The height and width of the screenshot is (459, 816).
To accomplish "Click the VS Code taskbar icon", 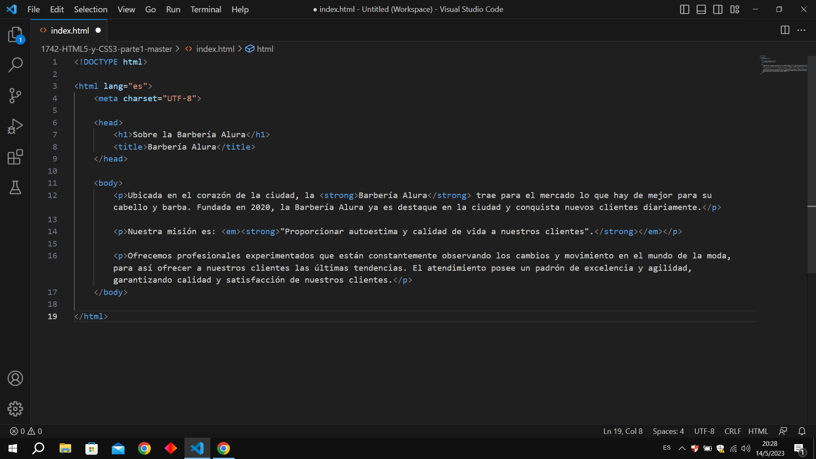I will (197, 448).
